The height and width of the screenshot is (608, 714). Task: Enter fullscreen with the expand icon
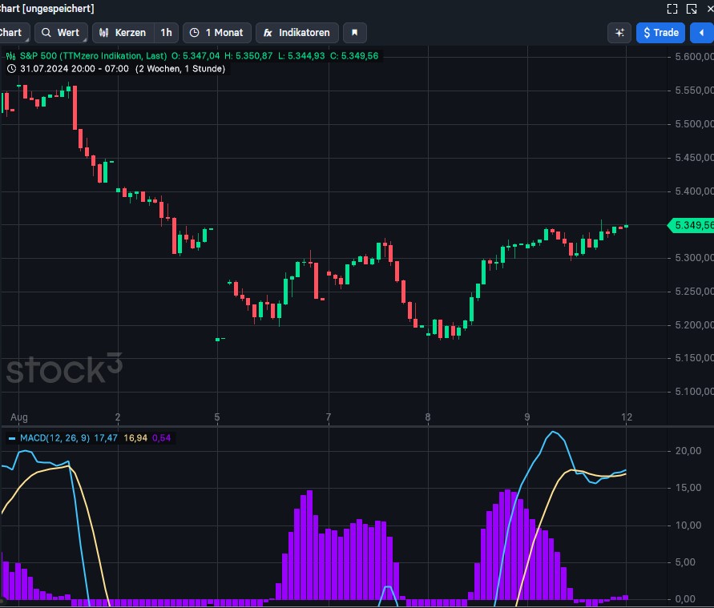[x=672, y=9]
